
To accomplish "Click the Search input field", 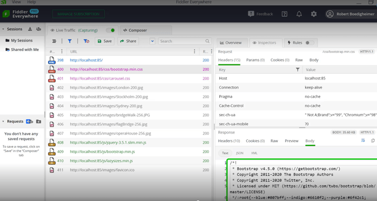I will tap(184, 41).
